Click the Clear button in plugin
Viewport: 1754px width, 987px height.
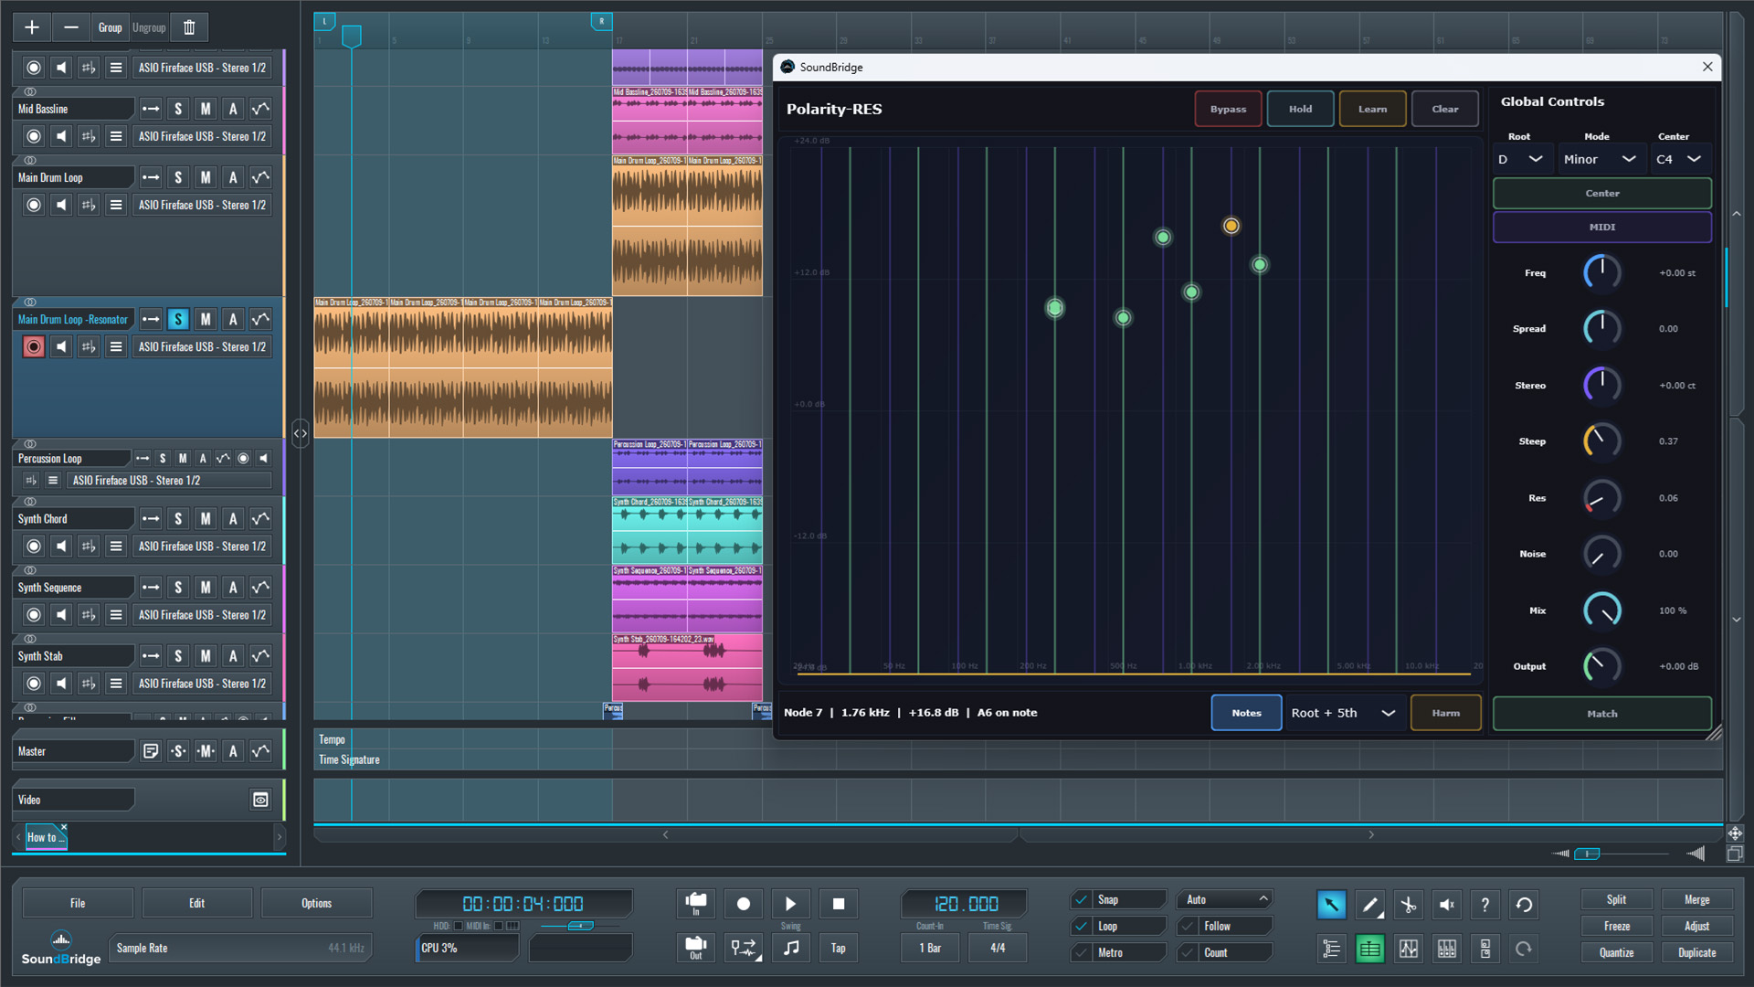pos(1444,109)
